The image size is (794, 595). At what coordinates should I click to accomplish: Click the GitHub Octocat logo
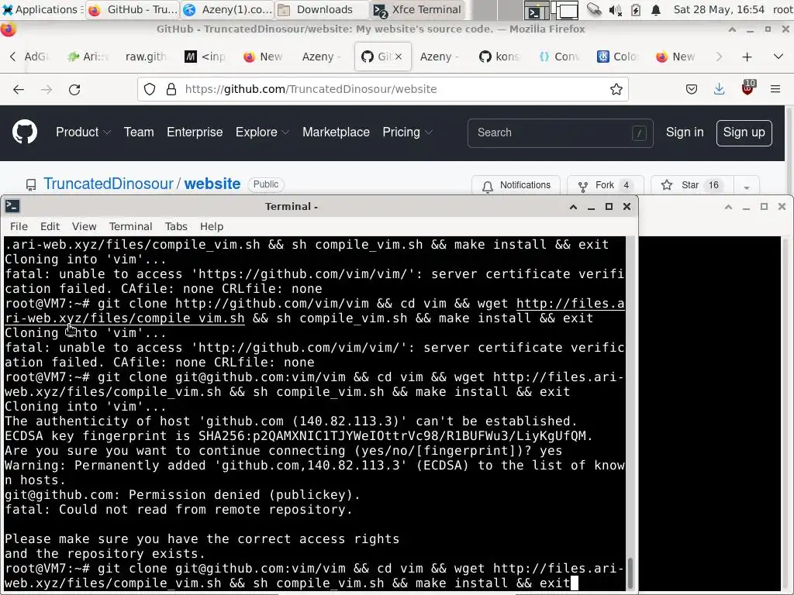pyautogui.click(x=25, y=132)
